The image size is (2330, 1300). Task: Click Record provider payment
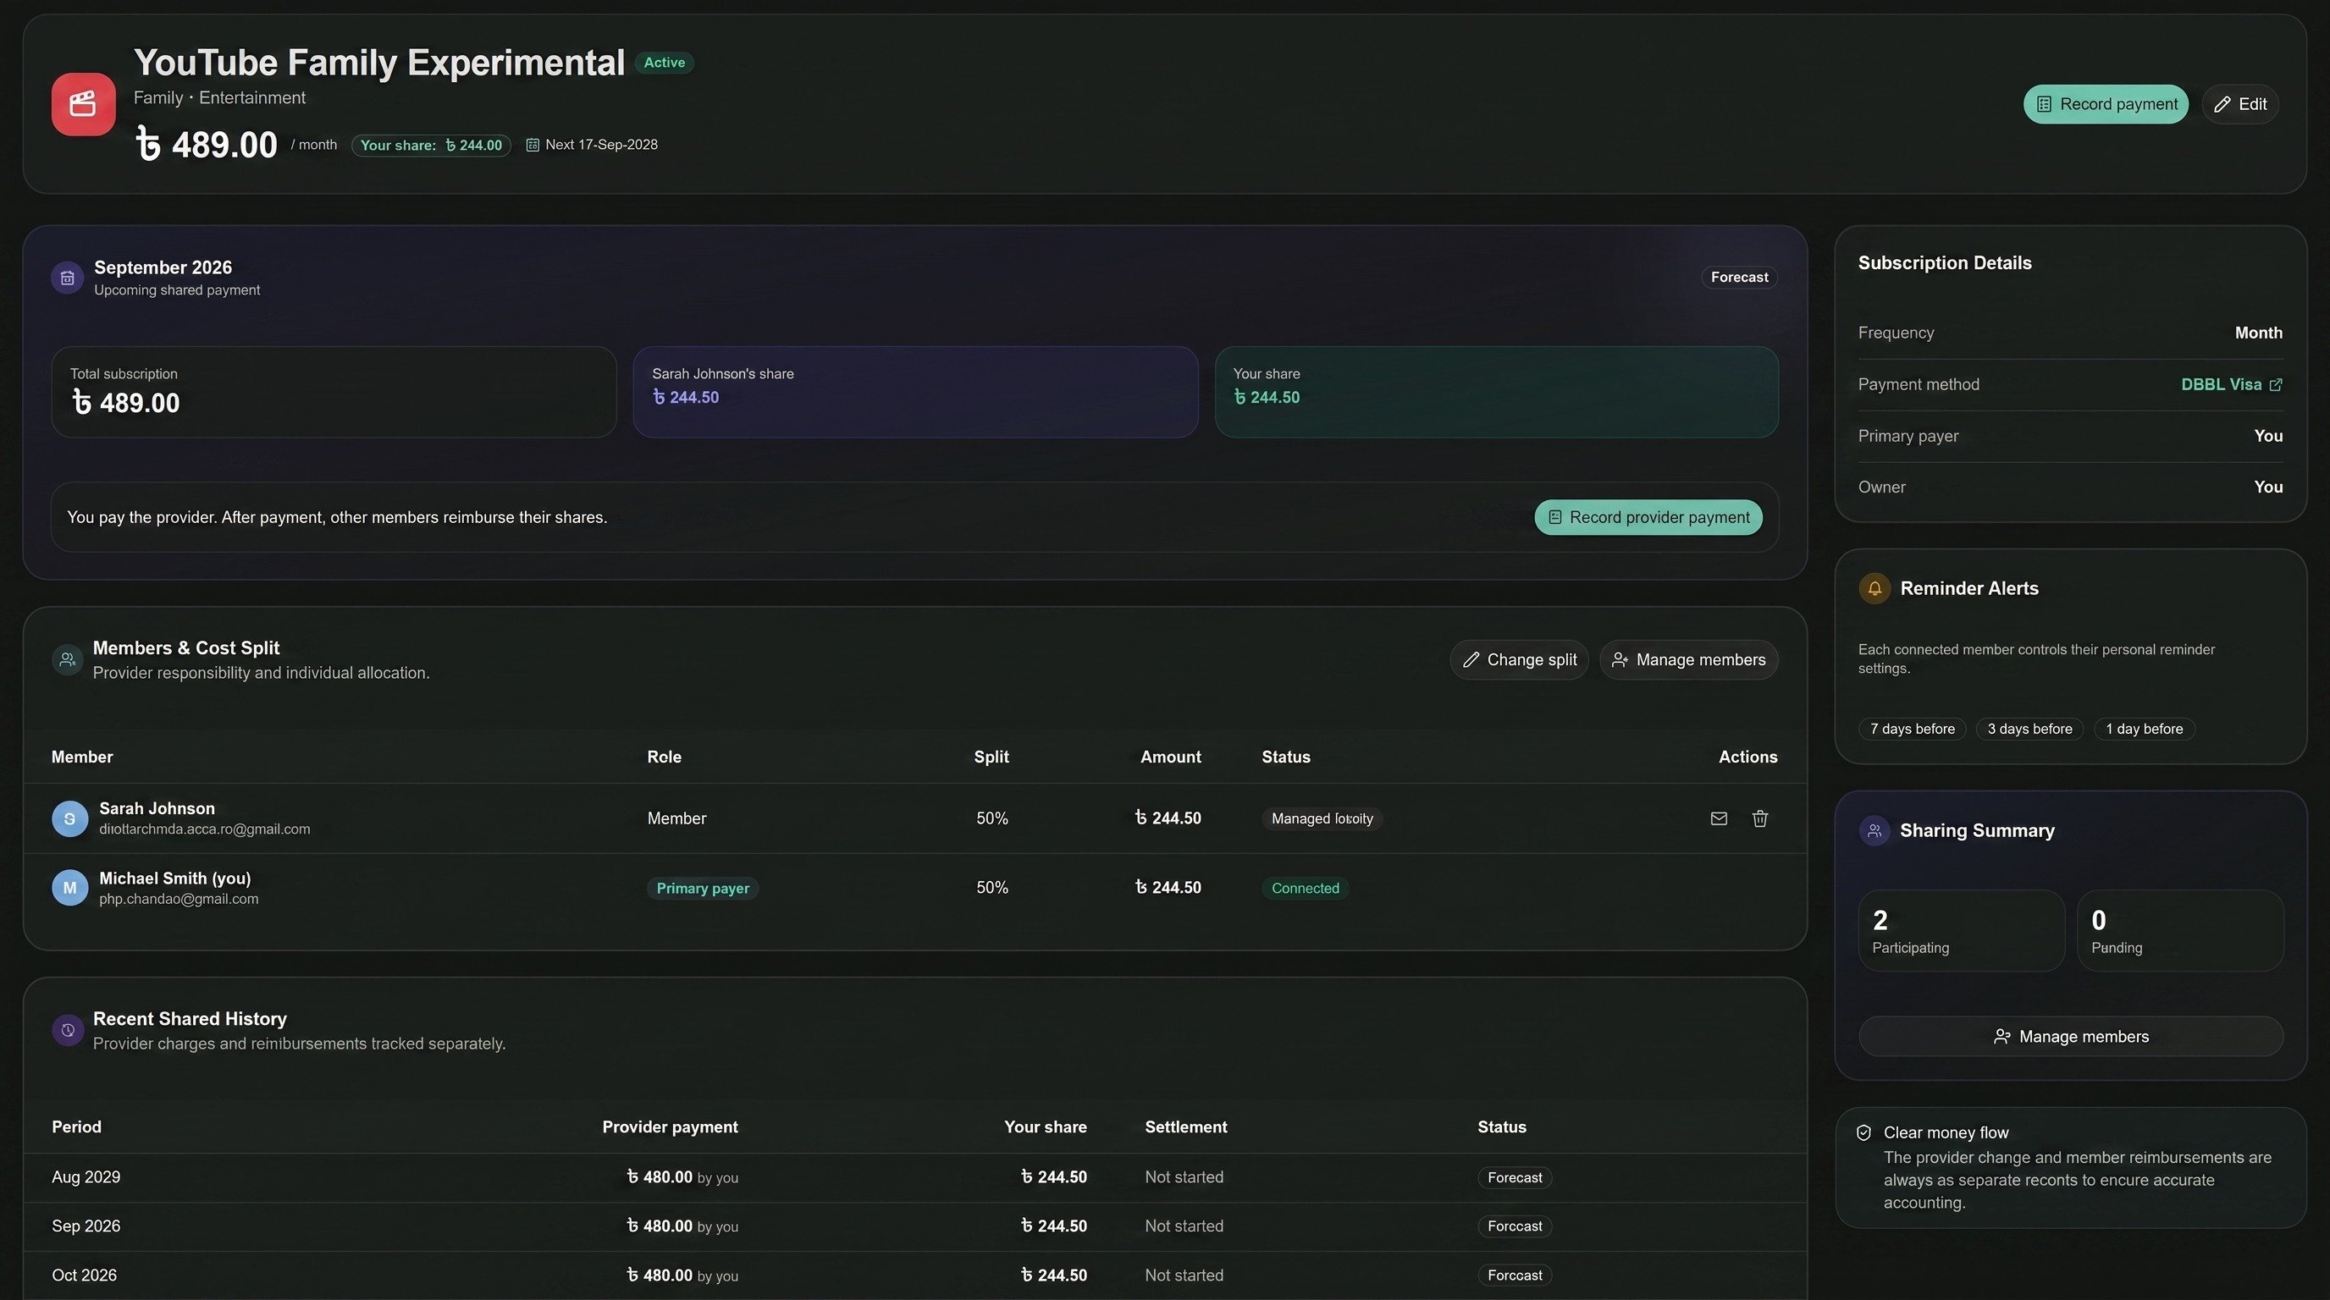point(1648,517)
